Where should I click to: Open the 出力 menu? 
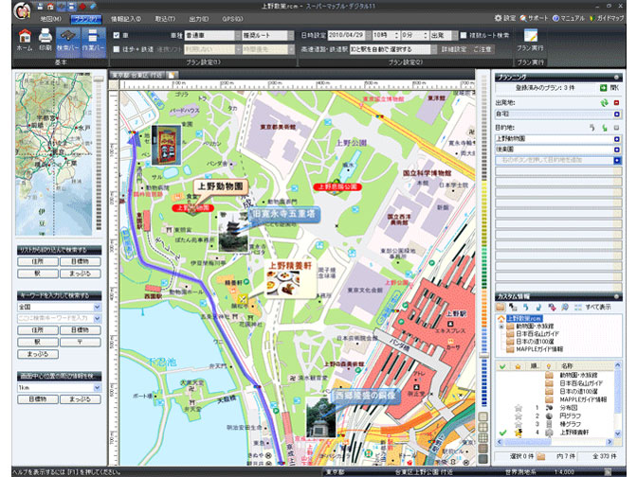coord(199,19)
